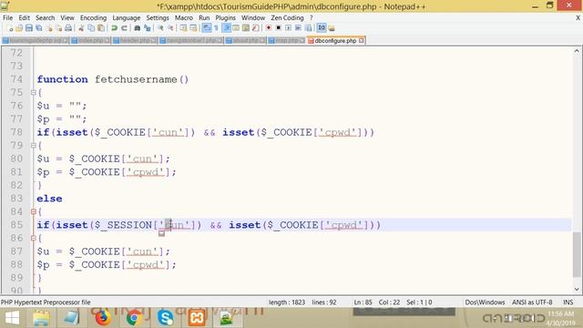Viewport: 583px width, 328px height.
Task: Toggle the indent guide button
Action: (x=226, y=28)
